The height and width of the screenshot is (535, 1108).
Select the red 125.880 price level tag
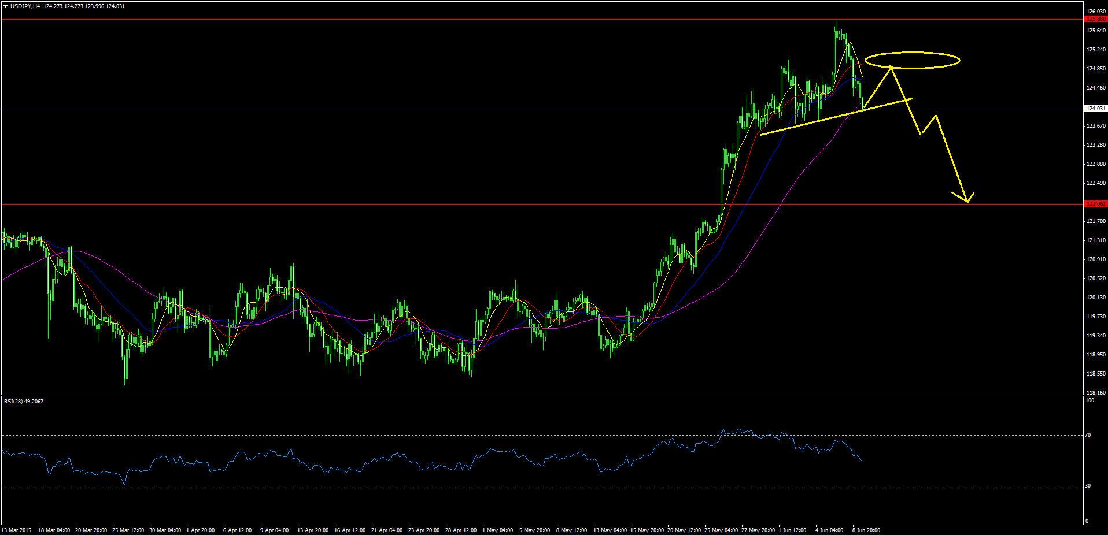pyautogui.click(x=1096, y=19)
